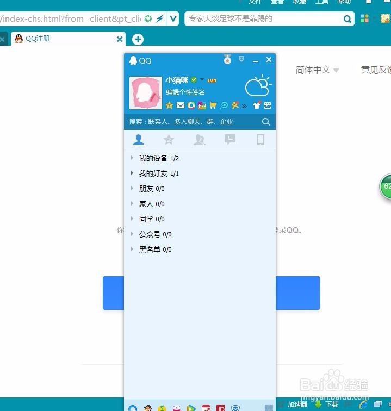
Task: Open the colorful circle browser icon in QQ panel
Action: (x=191, y=105)
